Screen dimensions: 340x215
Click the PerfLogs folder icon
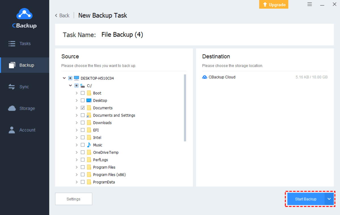[x=89, y=160]
